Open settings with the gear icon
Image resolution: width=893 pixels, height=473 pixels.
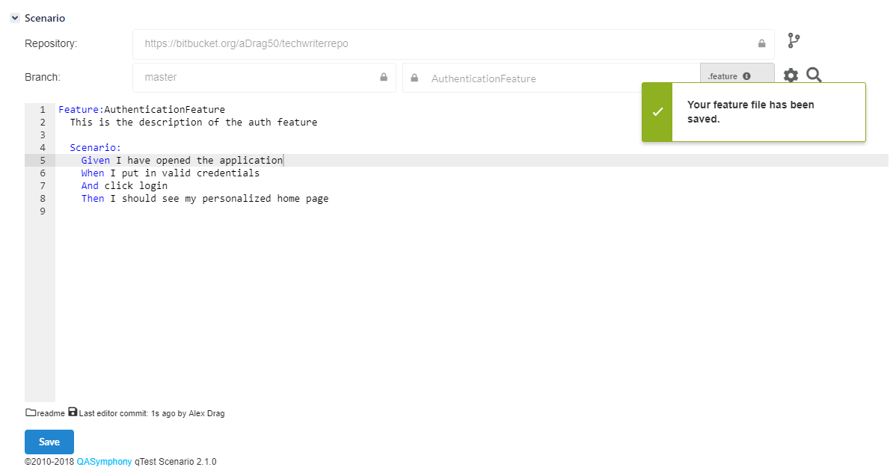click(791, 75)
